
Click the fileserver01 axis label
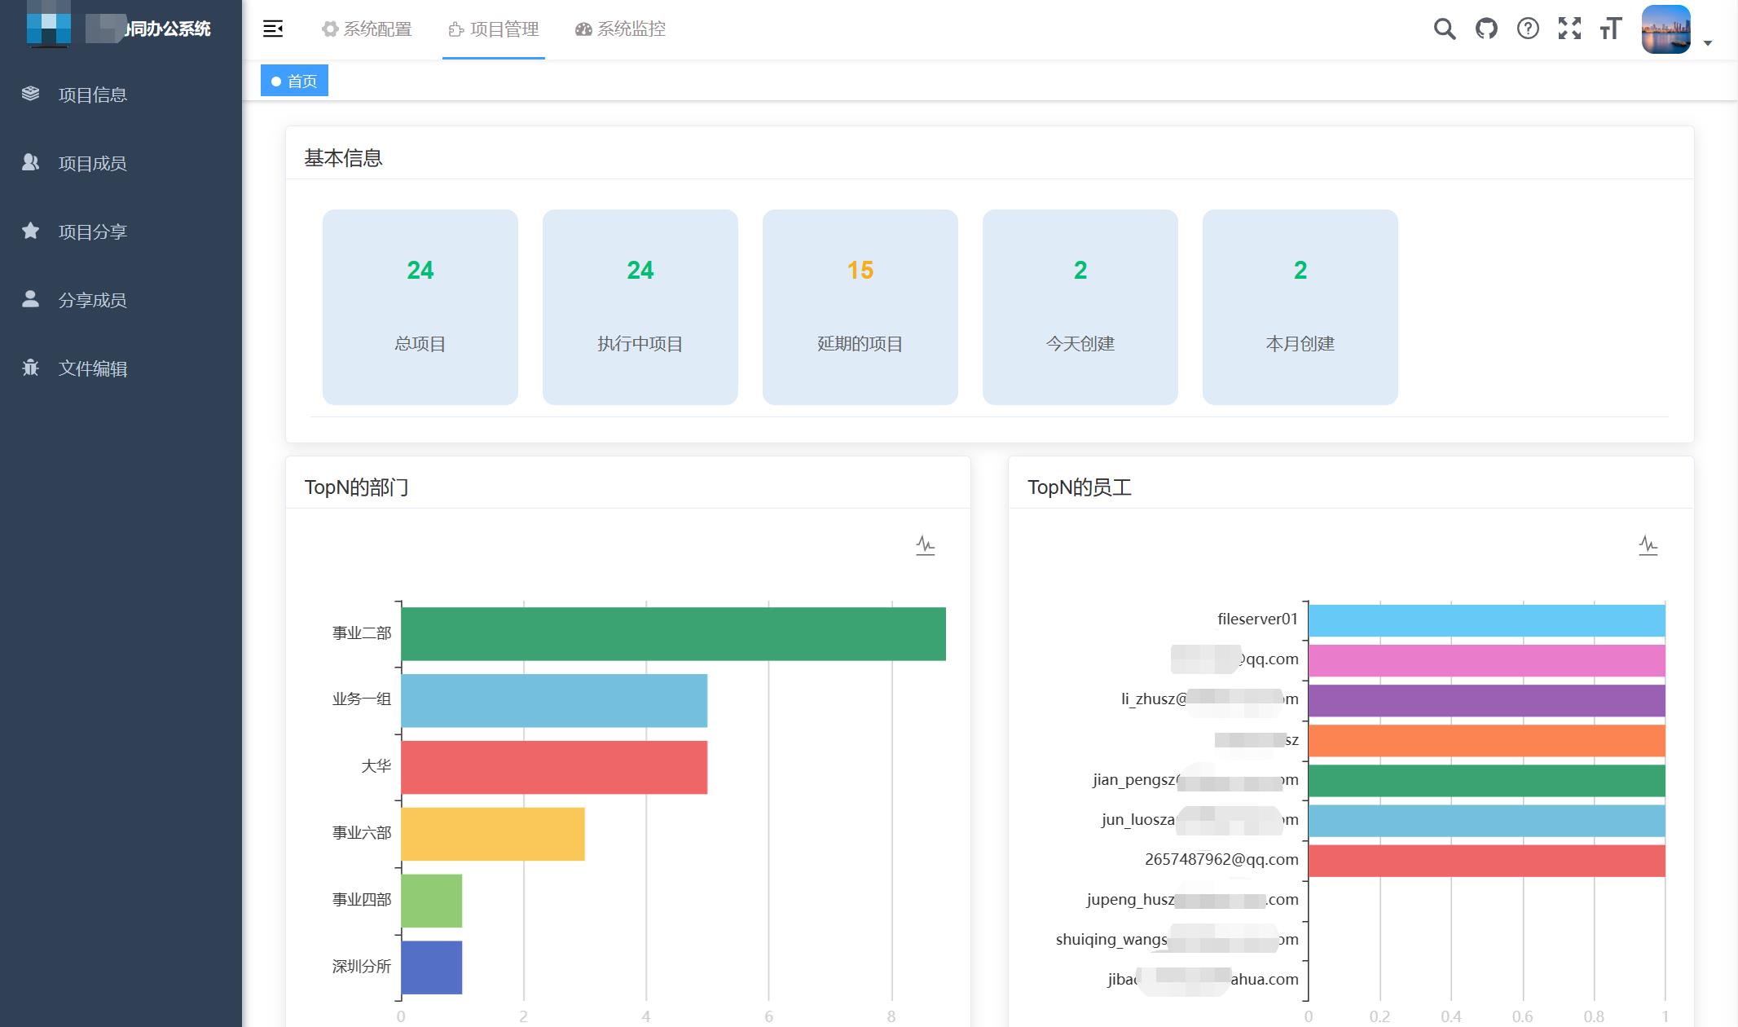[x=1257, y=619]
